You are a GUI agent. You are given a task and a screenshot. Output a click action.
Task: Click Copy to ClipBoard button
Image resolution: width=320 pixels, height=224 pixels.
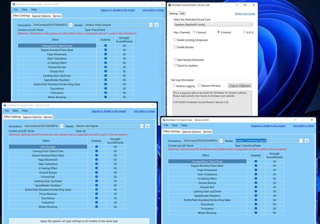pyautogui.click(x=240, y=86)
